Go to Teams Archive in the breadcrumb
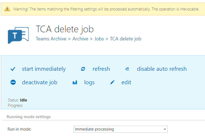The width and height of the screenshot is (205, 137). pos(51,39)
